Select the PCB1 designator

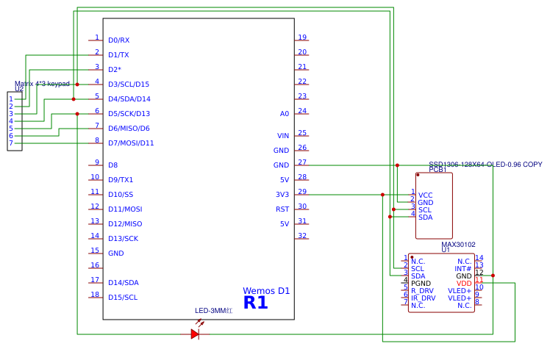(x=438, y=170)
